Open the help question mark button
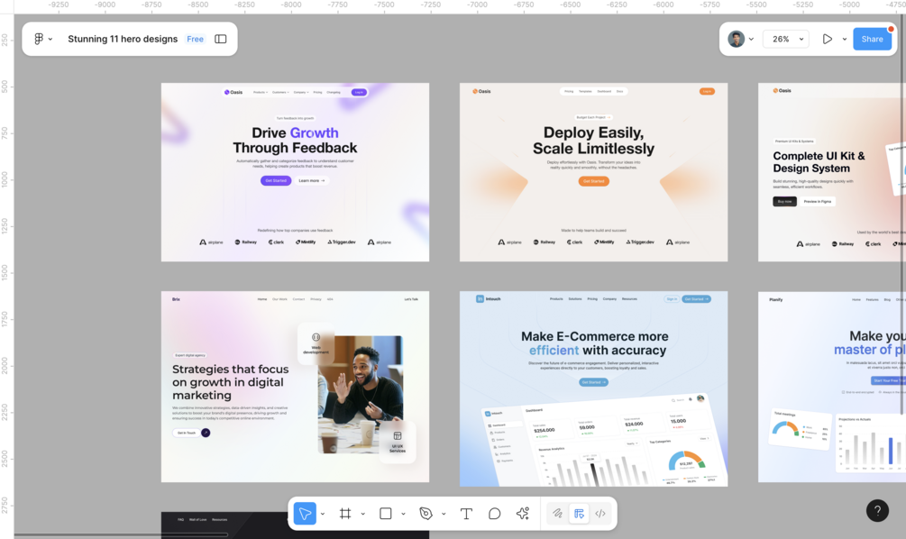906x539 pixels. [x=877, y=510]
